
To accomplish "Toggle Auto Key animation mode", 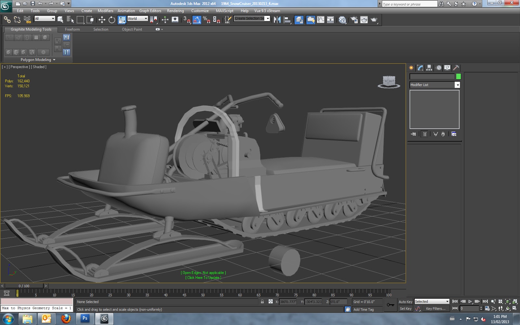I will (405, 302).
